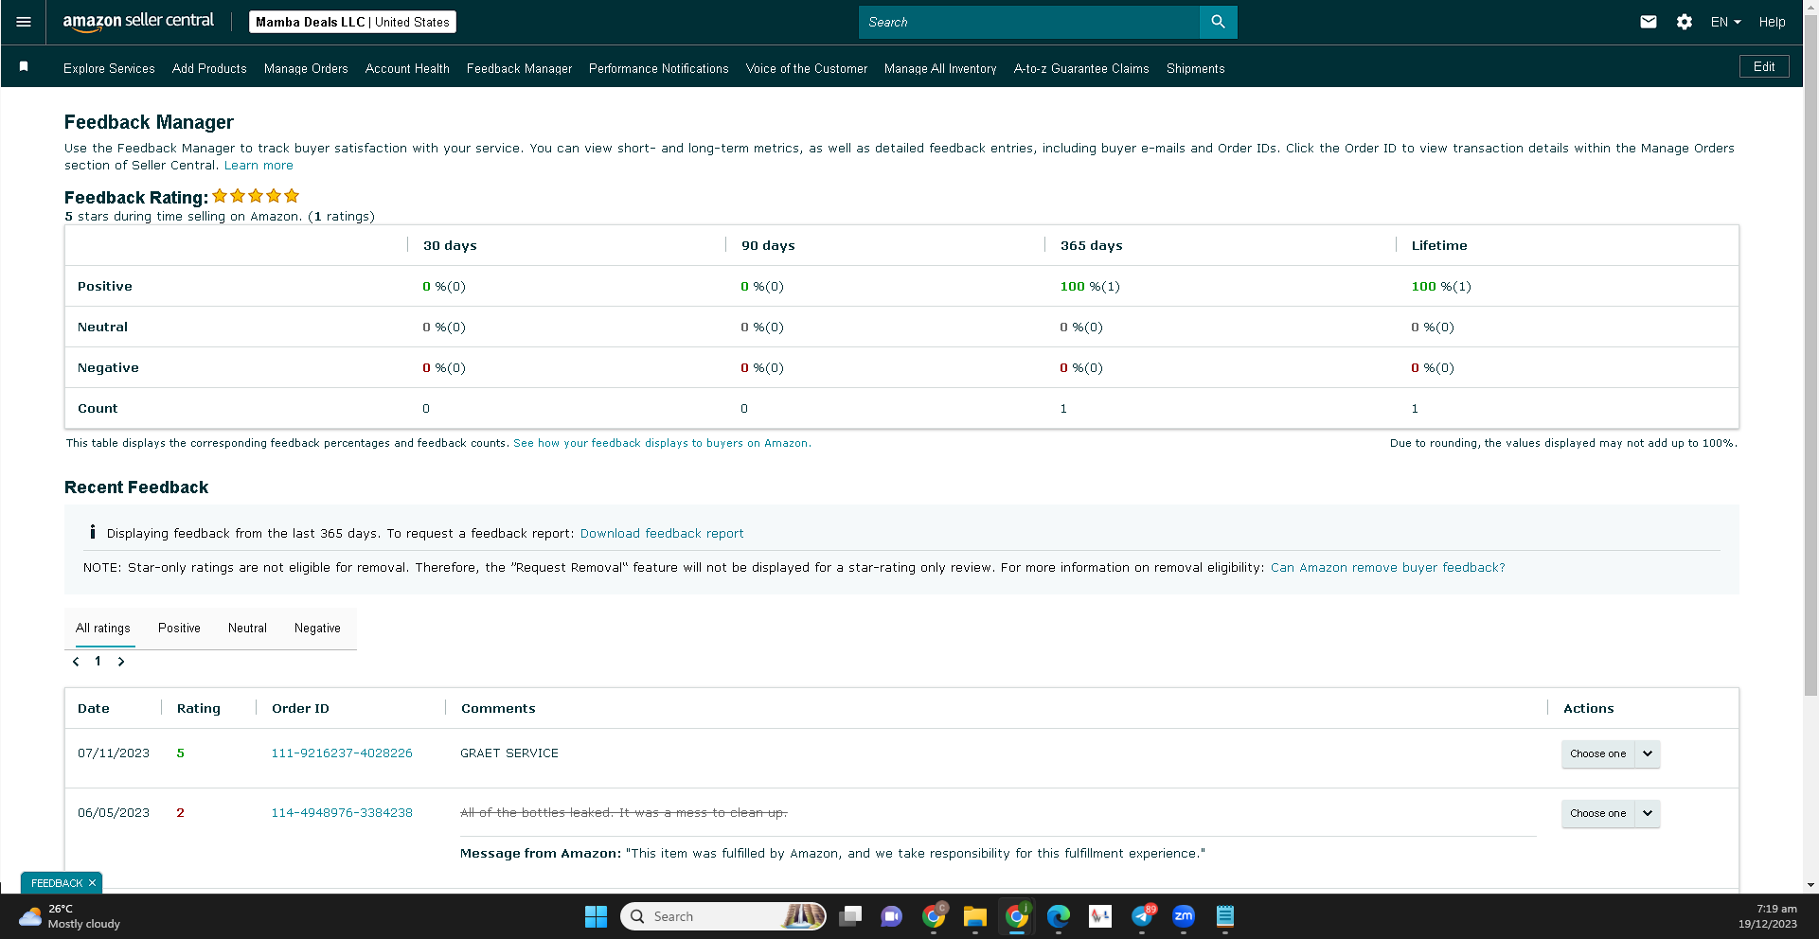Click the feedback rating stars
Image resolution: width=1819 pixels, height=939 pixels.
coord(256,196)
